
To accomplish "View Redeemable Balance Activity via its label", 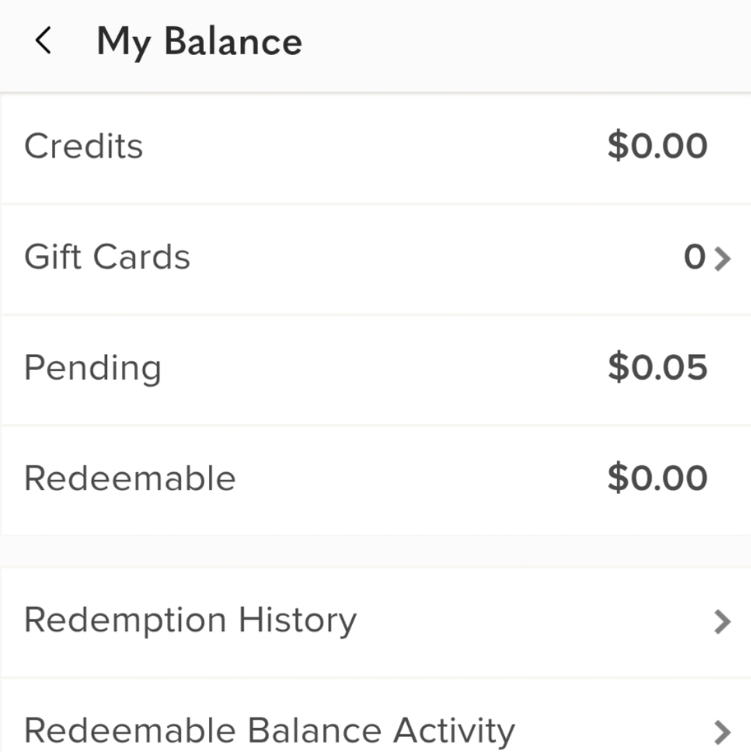I will point(269,732).
